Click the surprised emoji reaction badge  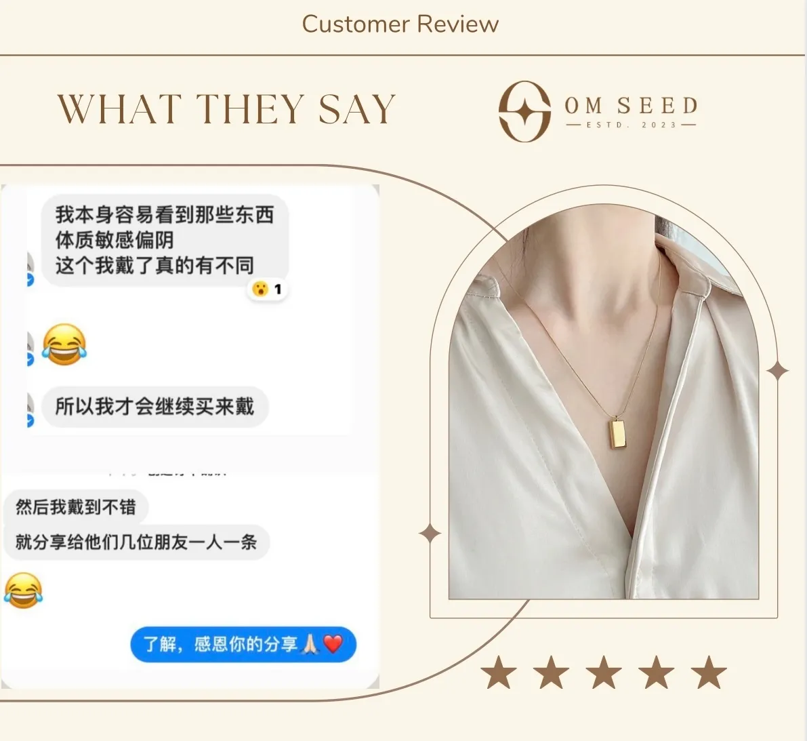(x=266, y=289)
